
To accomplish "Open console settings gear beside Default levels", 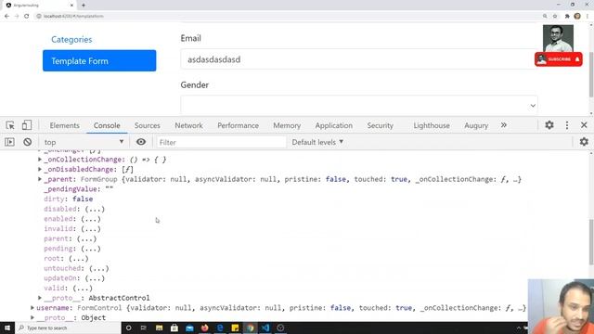I will pyautogui.click(x=584, y=142).
